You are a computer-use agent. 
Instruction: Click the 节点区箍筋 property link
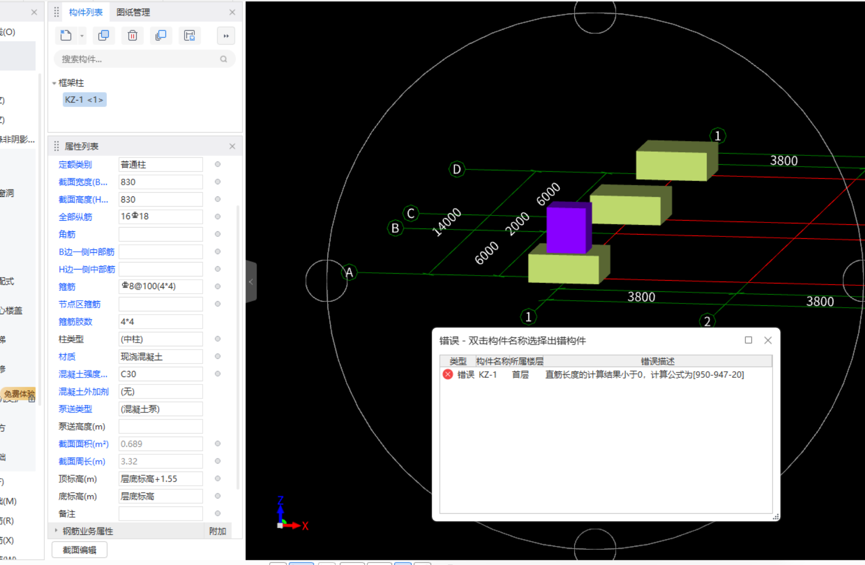[x=80, y=304]
